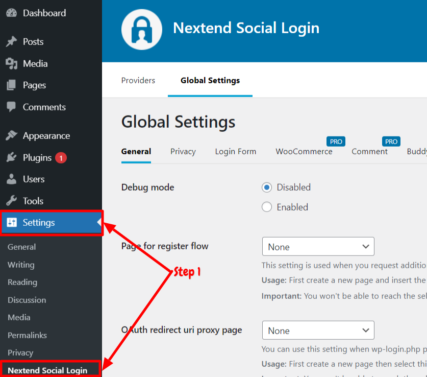Click the Pages icon in sidebar
Screen dimensions: 427x377
point(11,85)
